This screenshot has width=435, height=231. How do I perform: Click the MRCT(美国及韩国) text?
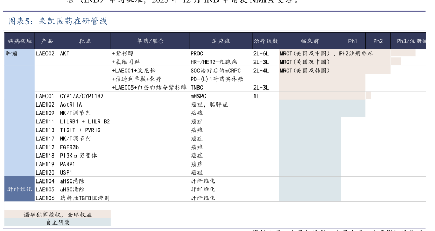pyautogui.click(x=305, y=70)
